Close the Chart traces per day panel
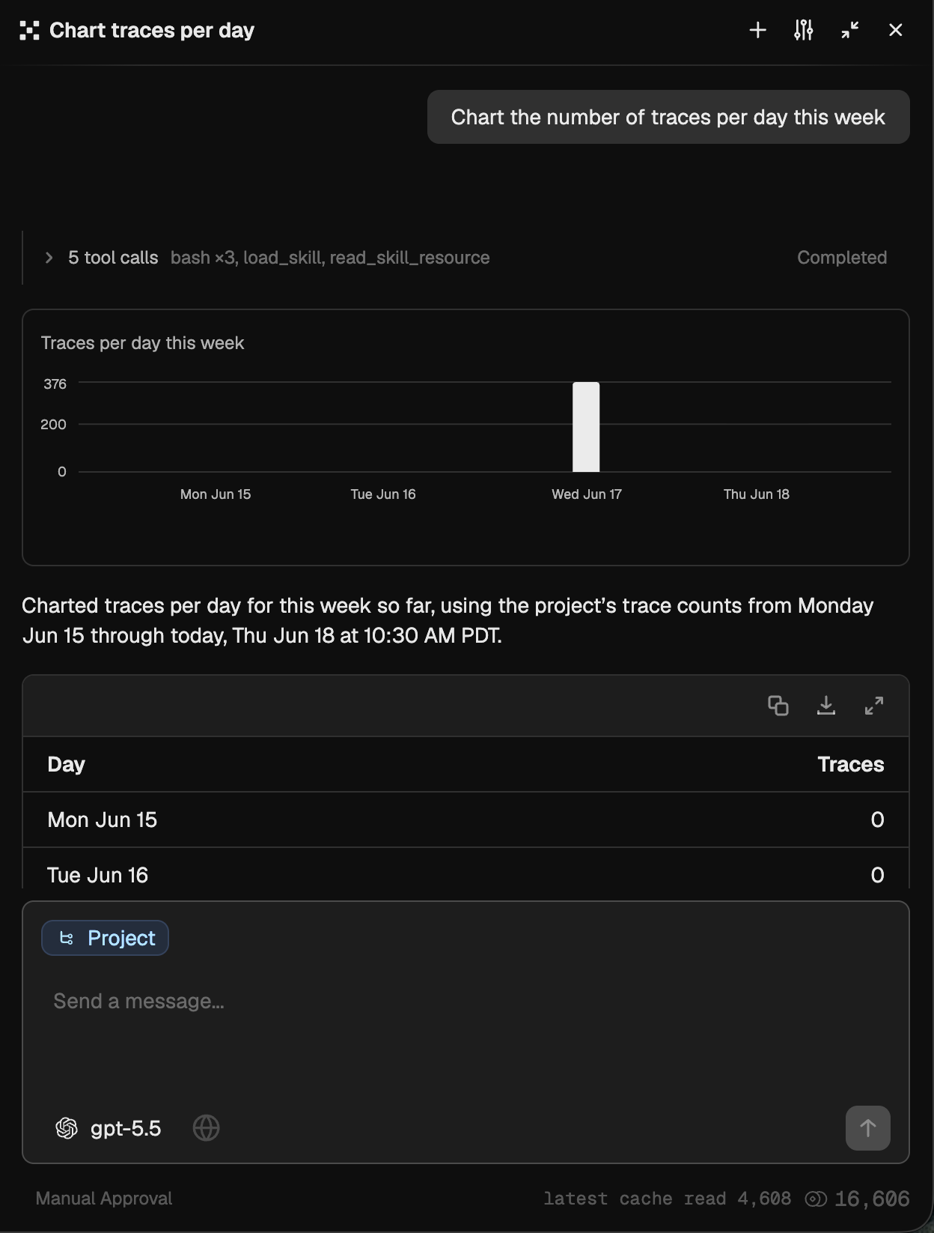Screen dimensions: 934x1233 click(895, 30)
